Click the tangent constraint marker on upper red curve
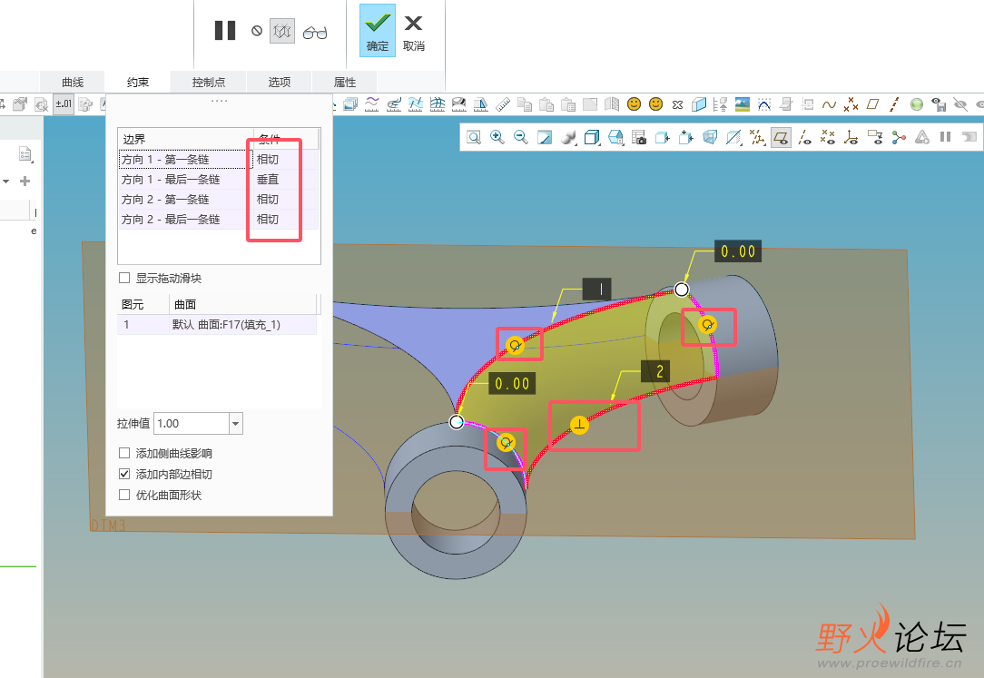Viewport: 984px width, 678px height. coord(516,345)
